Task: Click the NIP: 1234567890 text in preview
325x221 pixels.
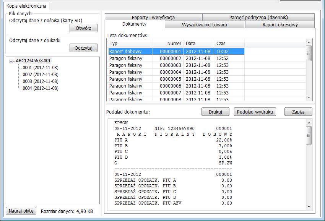Action: coord(174,128)
